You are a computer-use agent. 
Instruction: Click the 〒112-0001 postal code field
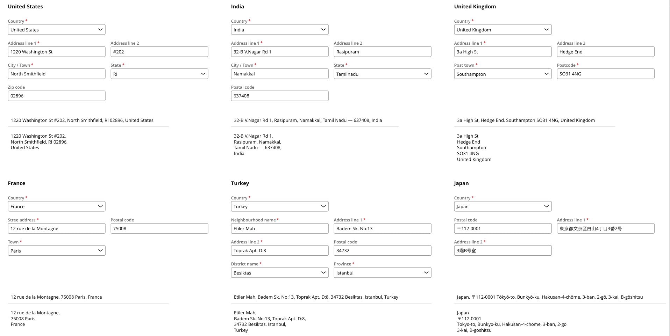point(503,228)
